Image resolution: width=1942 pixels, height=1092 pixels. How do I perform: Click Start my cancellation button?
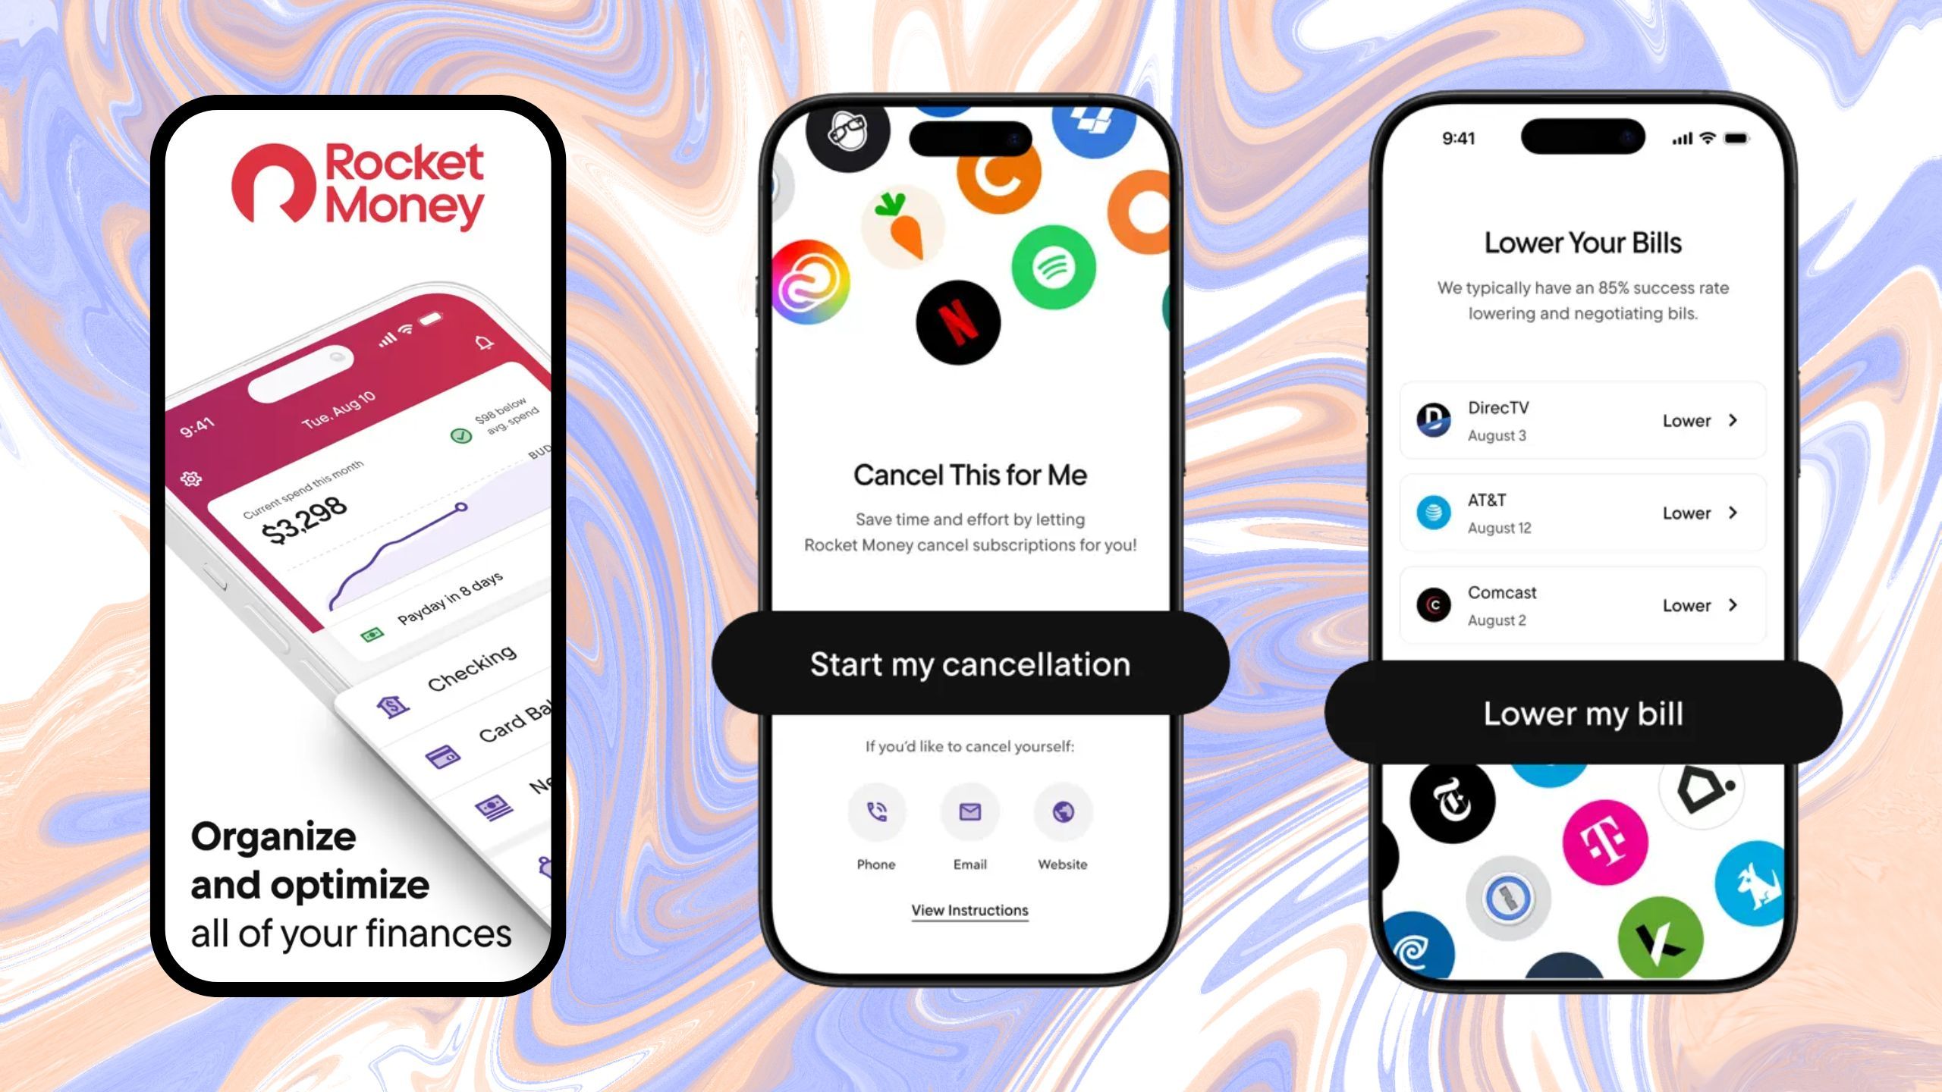click(x=969, y=664)
